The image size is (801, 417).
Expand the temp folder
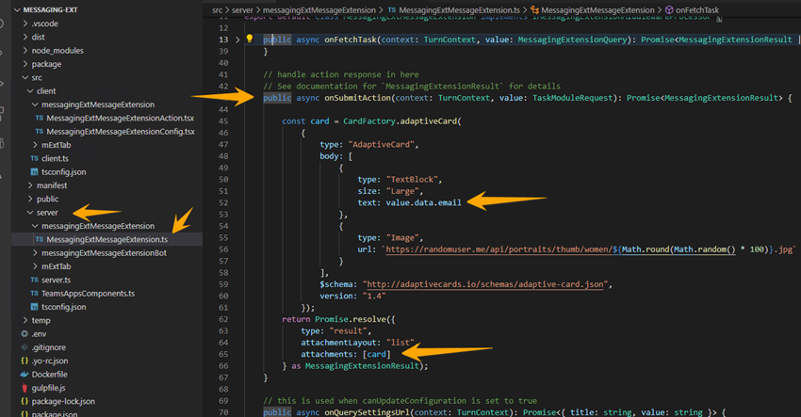tap(25, 321)
